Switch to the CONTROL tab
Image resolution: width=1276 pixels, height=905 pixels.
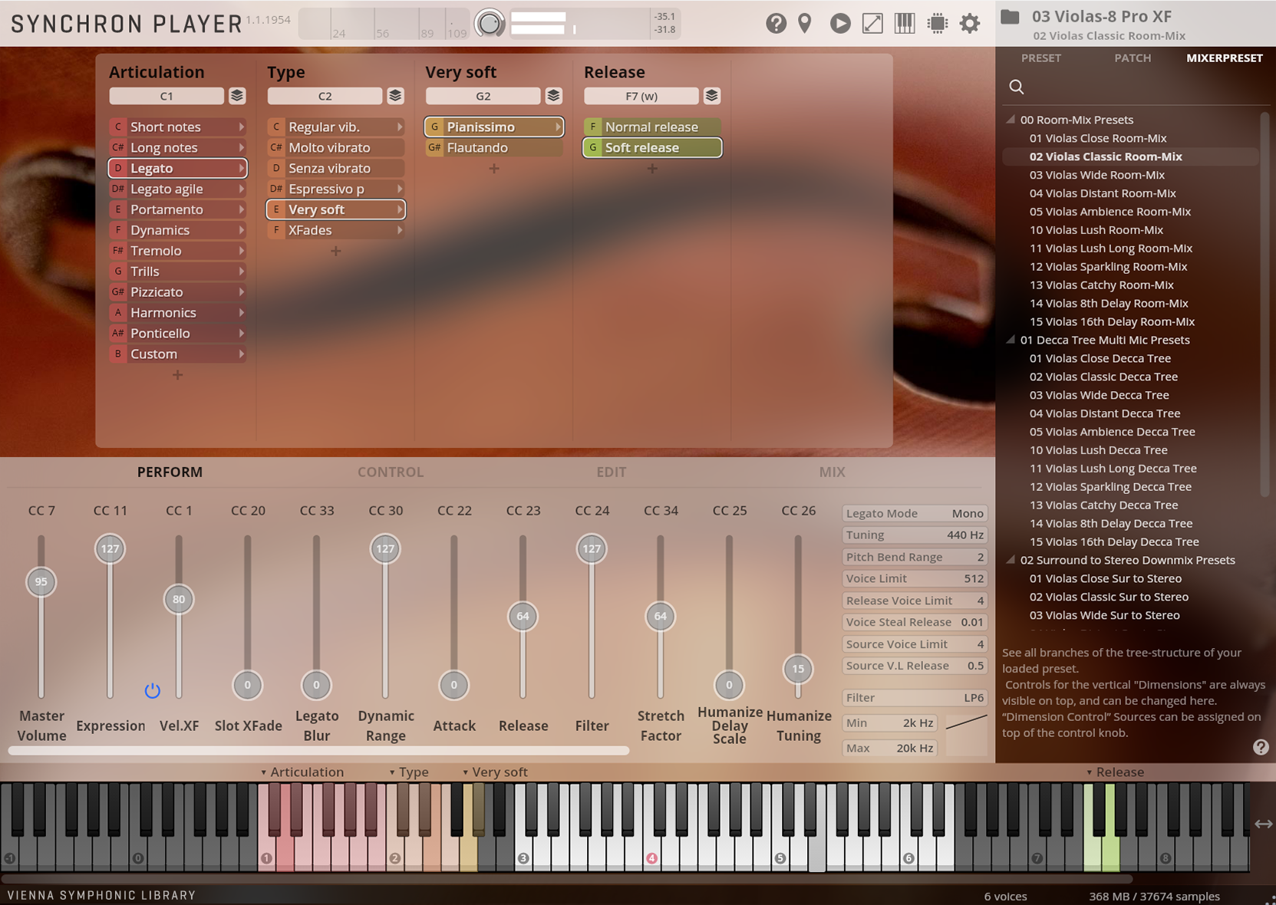(x=390, y=472)
